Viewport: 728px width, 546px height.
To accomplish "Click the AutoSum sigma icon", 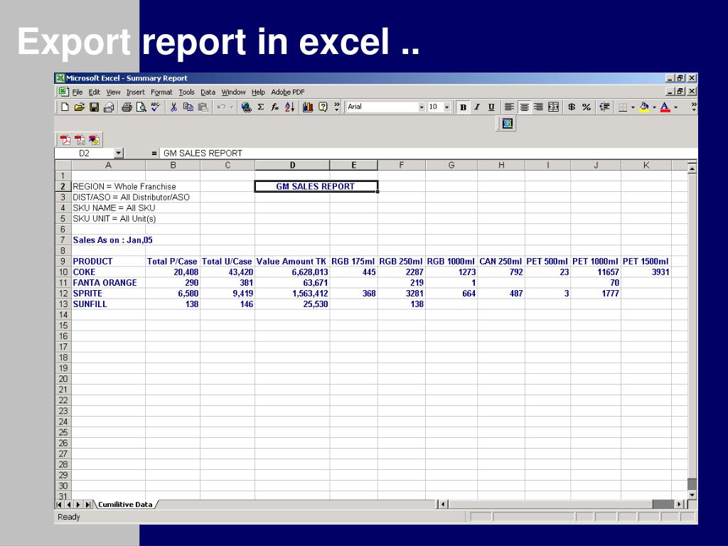I will point(260,107).
